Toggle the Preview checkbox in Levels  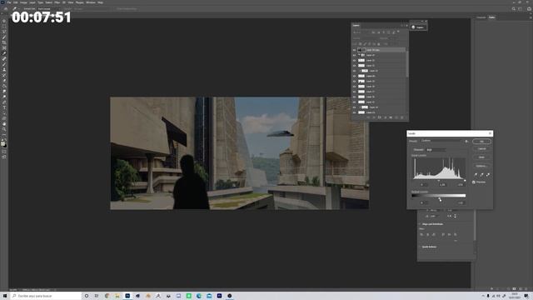tap(474, 182)
